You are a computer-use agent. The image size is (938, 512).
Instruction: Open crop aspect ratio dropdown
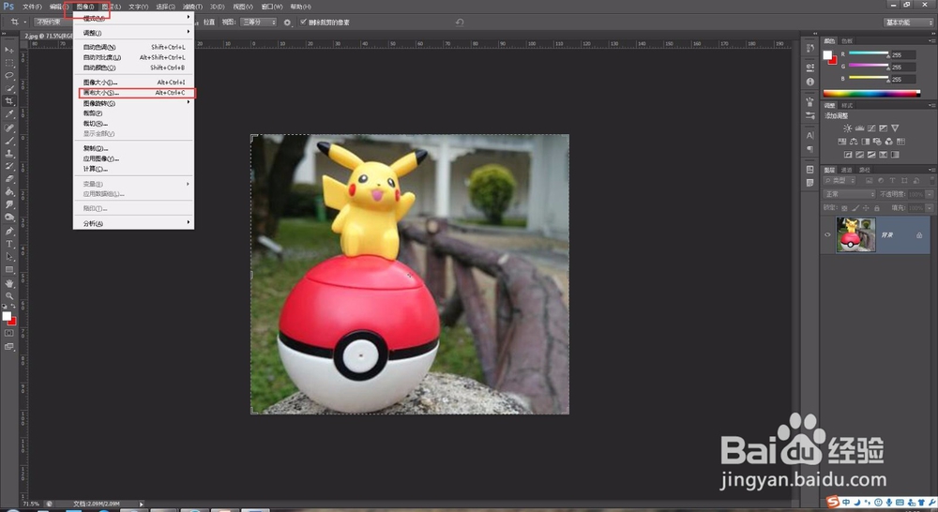click(54, 23)
